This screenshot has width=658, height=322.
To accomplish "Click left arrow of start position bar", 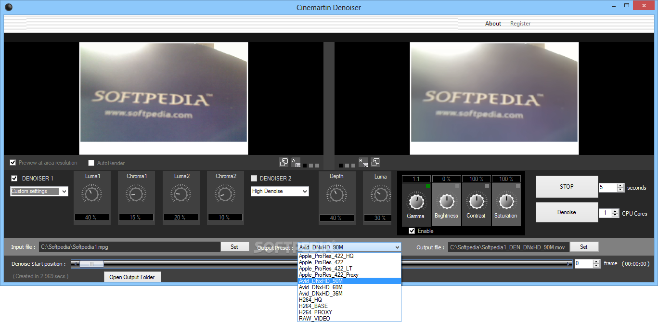I will click(74, 264).
